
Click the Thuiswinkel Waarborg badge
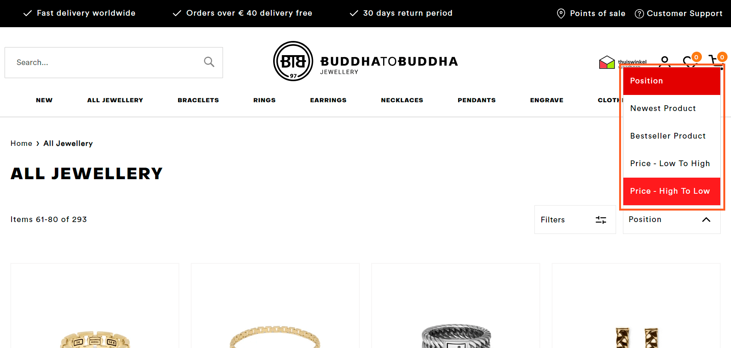coord(623,62)
